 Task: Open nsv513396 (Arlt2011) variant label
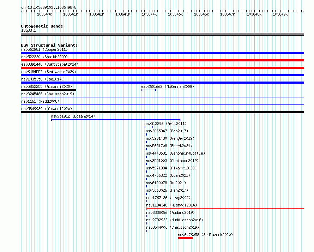[165, 124]
